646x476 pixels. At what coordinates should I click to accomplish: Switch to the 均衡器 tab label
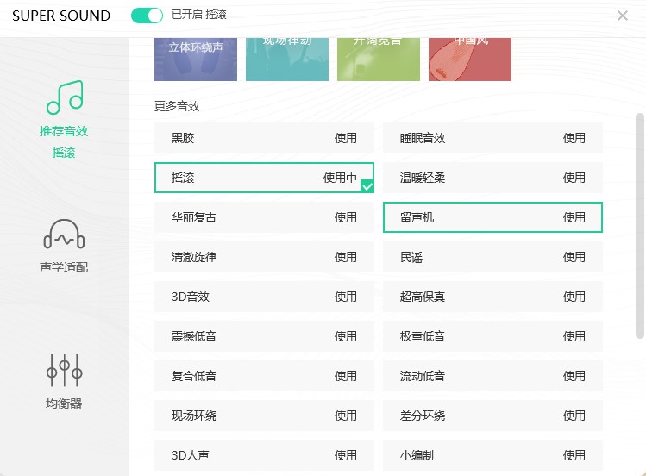[64, 404]
